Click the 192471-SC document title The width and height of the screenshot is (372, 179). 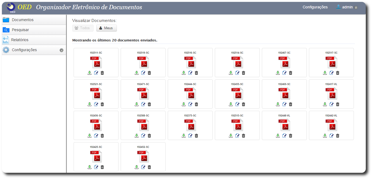coord(143,84)
